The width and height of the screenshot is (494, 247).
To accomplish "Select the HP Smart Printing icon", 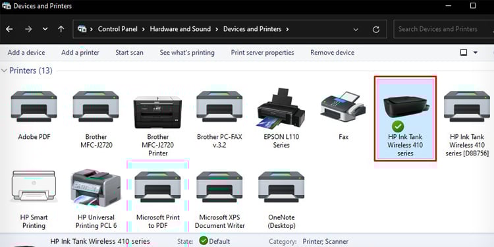I will coord(34,186).
